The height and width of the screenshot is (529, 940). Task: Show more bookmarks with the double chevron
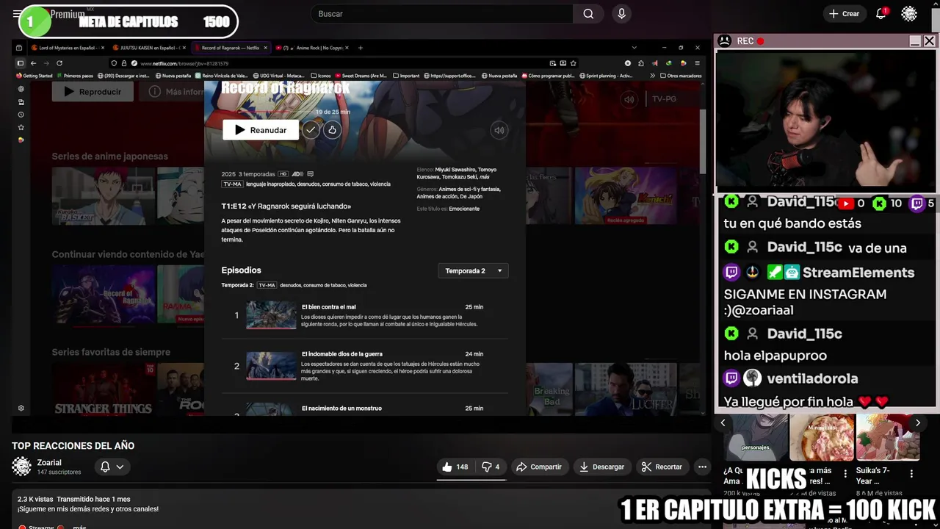pos(653,76)
